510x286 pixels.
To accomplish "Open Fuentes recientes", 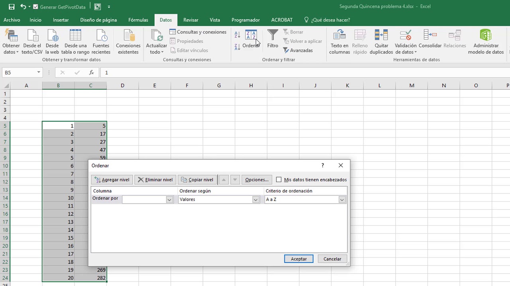I will click(x=101, y=42).
